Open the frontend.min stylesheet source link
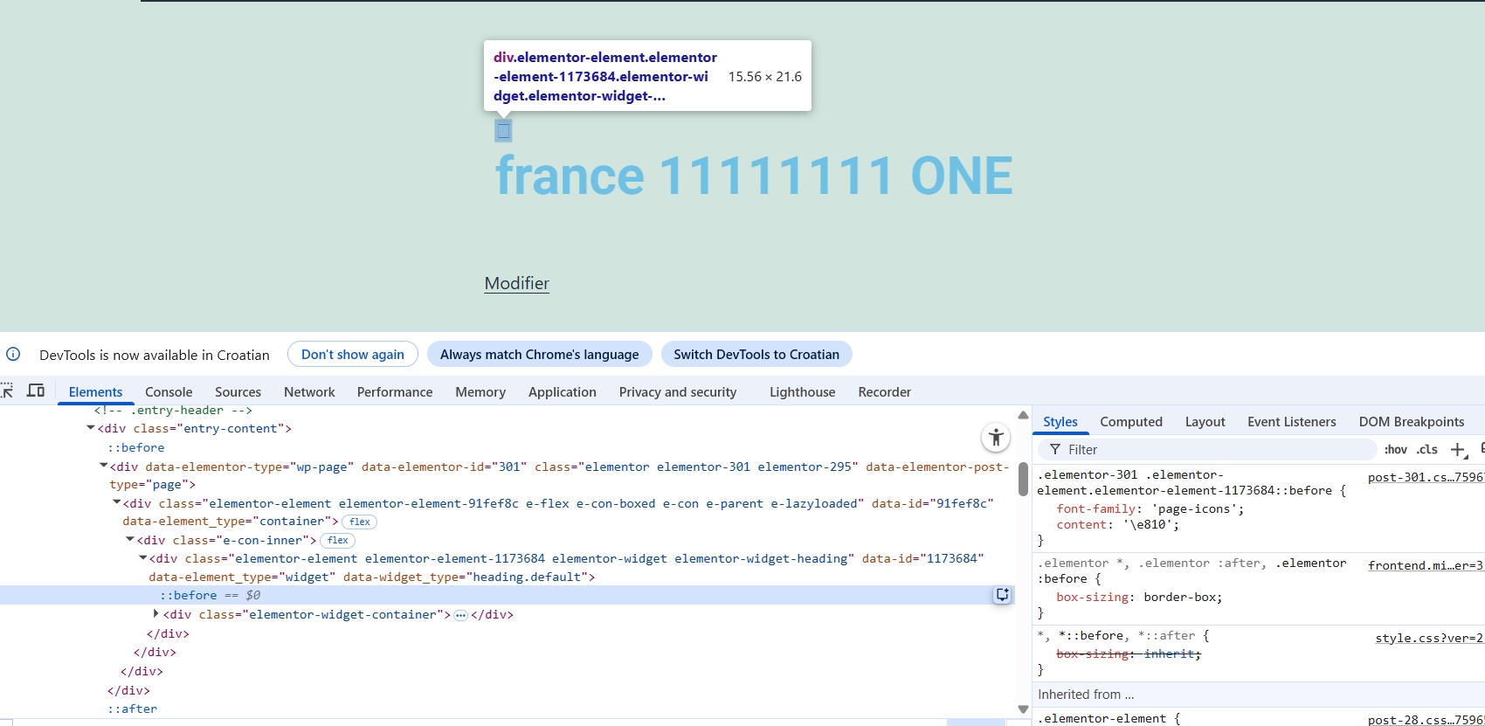 pos(1426,565)
